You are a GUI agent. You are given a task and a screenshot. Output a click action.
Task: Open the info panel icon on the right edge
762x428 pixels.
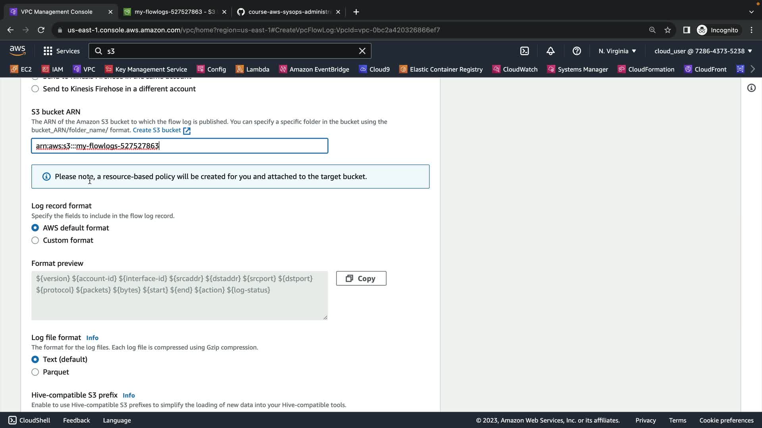click(x=751, y=88)
